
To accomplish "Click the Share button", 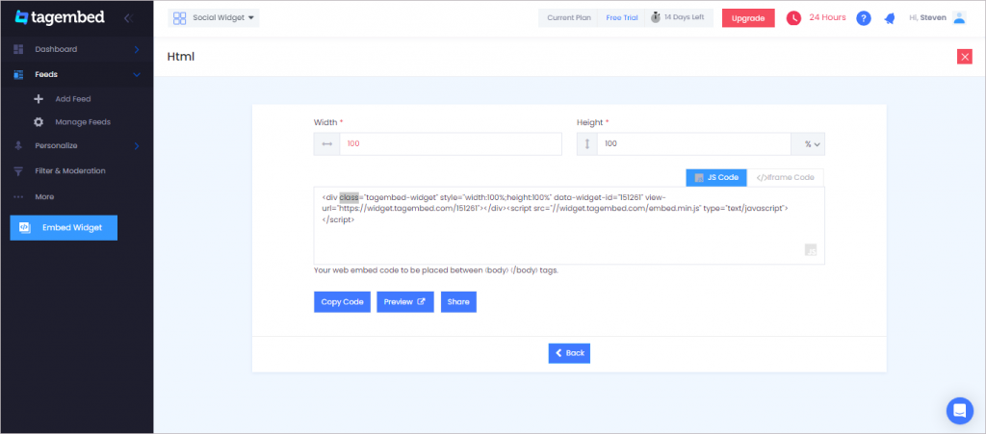I will 458,302.
